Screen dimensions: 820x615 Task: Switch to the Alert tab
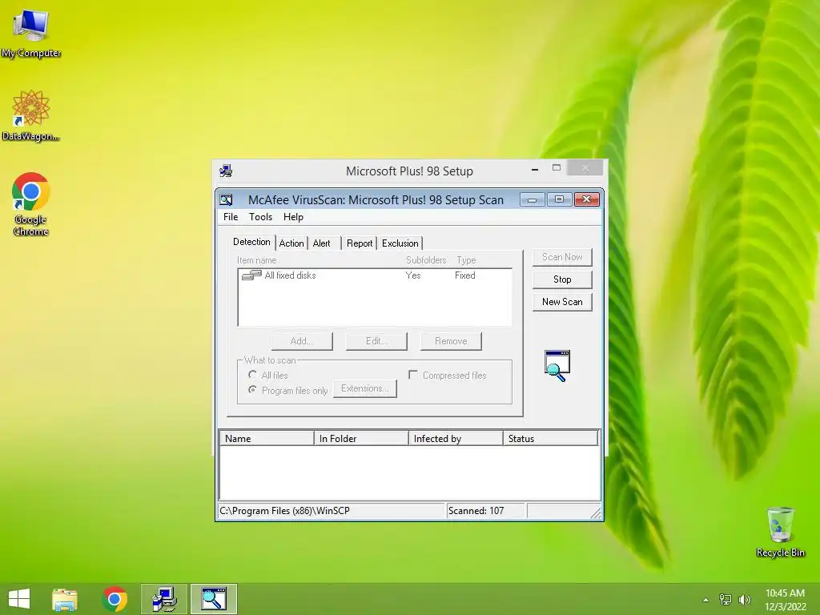pos(322,243)
